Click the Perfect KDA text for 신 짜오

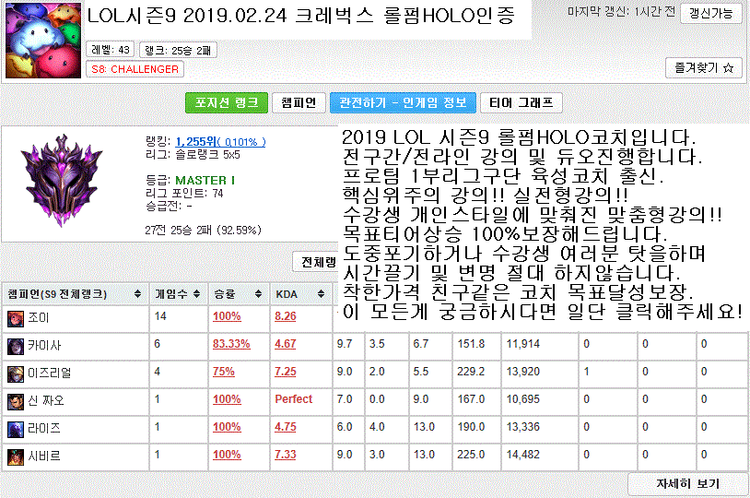[x=294, y=399]
